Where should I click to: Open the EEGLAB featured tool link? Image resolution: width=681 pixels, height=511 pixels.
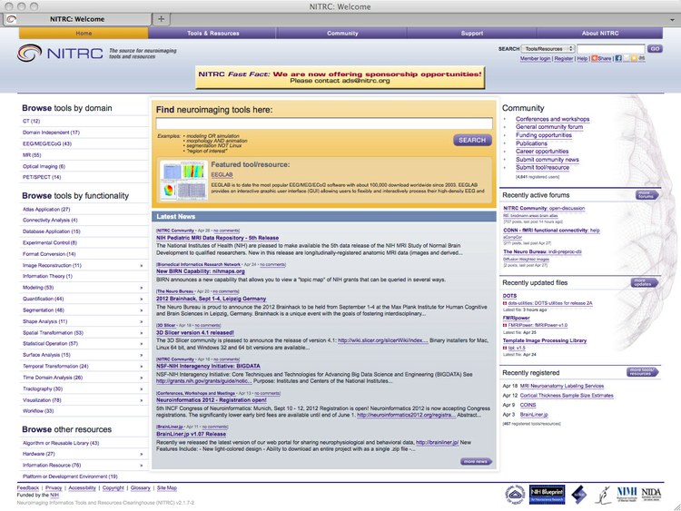pyautogui.click(x=222, y=174)
